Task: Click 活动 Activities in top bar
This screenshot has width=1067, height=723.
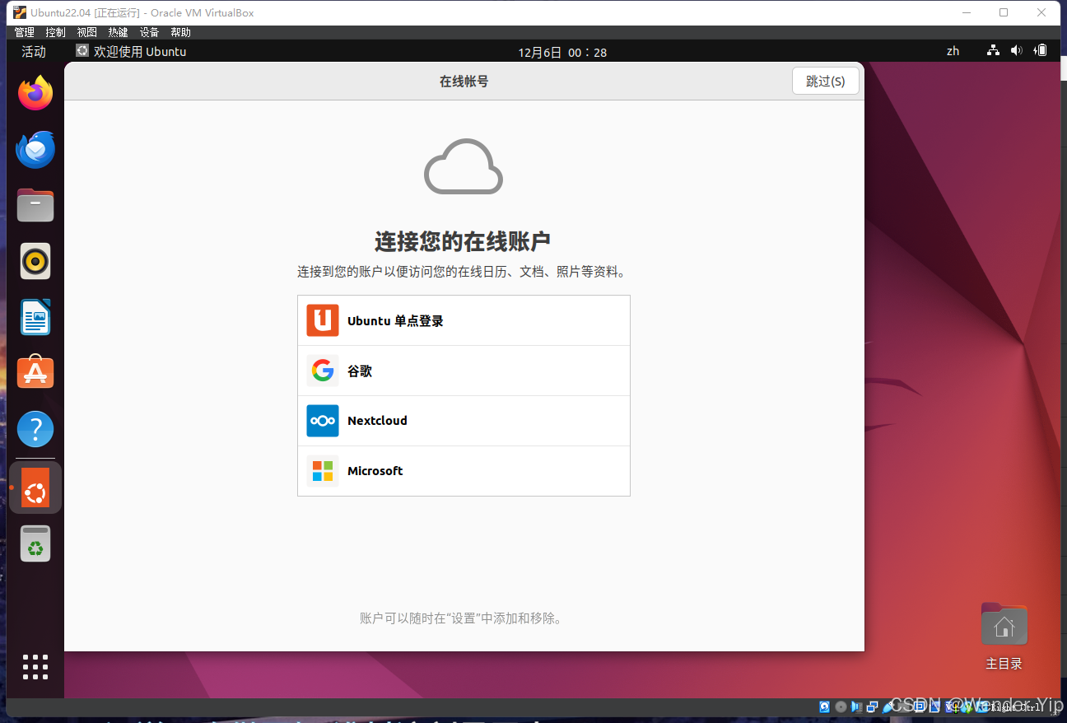Action: click(34, 51)
